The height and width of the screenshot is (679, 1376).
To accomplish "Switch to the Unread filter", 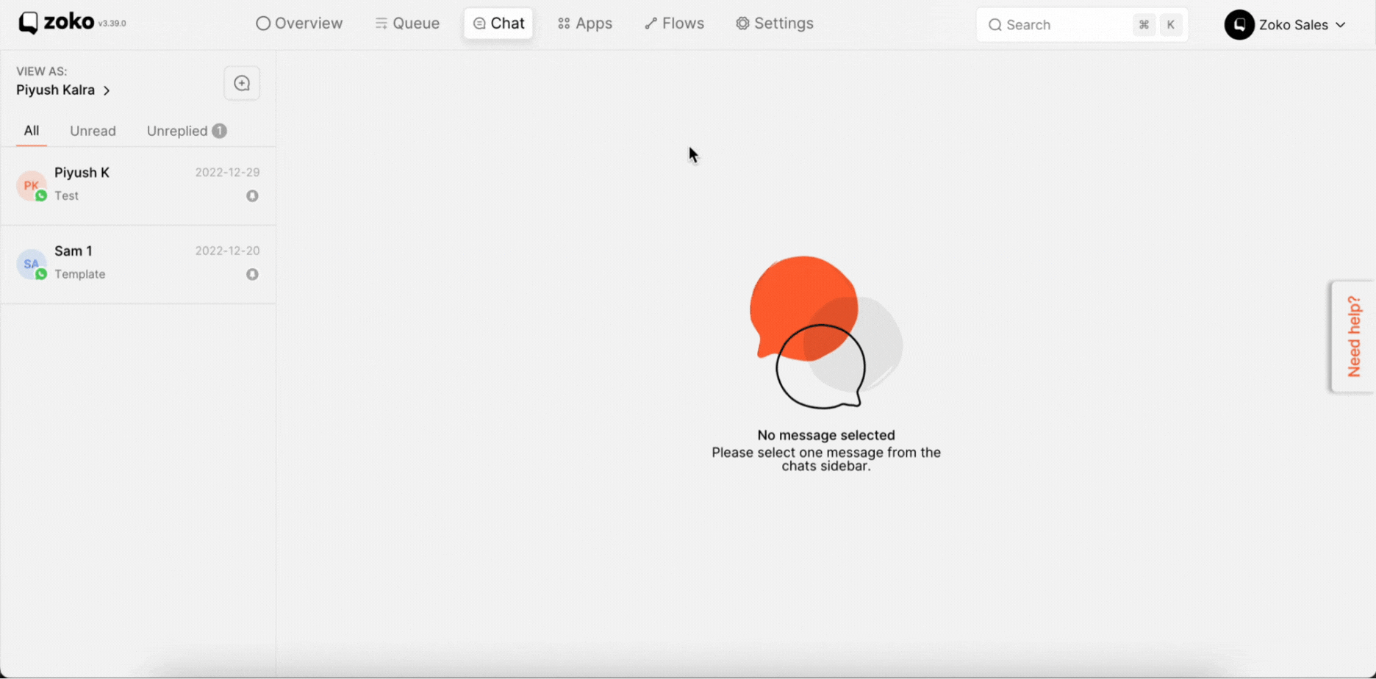I will (x=93, y=131).
